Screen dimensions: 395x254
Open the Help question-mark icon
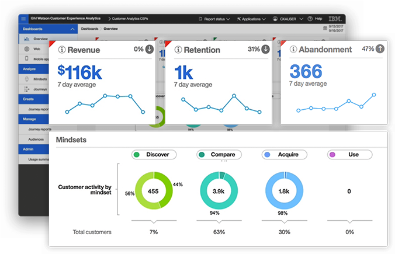[310, 19]
